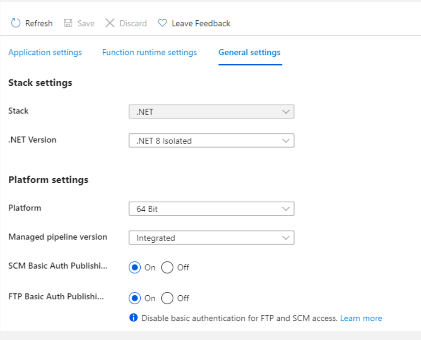The height and width of the screenshot is (340, 421).
Task: Expand the Managed pipeline version dropdown
Action: point(211,238)
